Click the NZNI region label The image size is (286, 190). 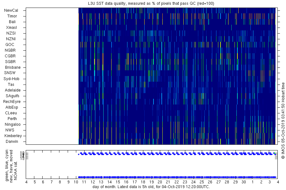11,39
